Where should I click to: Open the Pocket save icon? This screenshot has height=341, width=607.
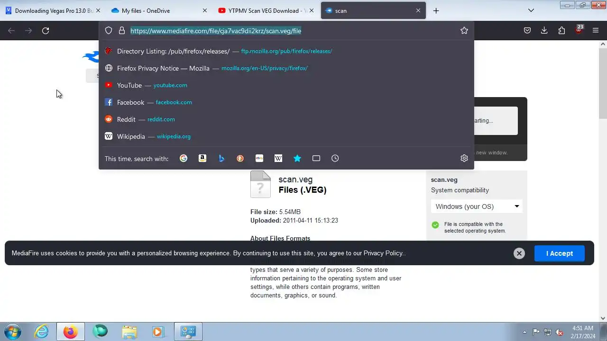pyautogui.click(x=527, y=30)
